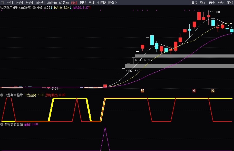Open the 统计 statistics button

[x=221, y=3]
